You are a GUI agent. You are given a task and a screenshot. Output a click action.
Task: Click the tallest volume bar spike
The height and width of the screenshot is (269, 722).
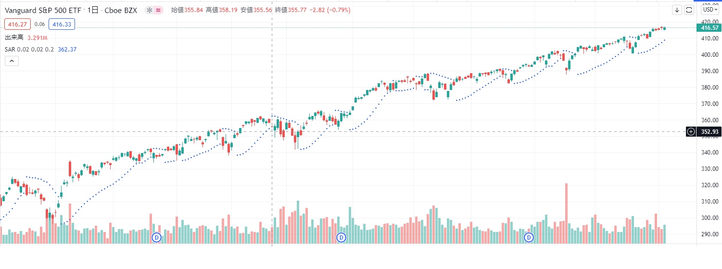pos(567,212)
